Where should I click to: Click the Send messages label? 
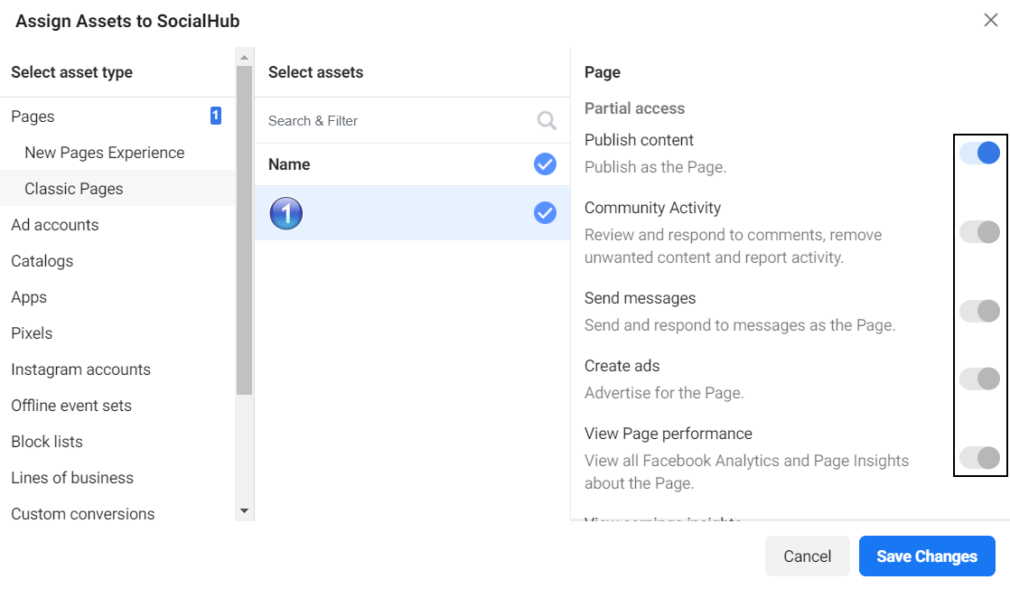click(x=641, y=298)
